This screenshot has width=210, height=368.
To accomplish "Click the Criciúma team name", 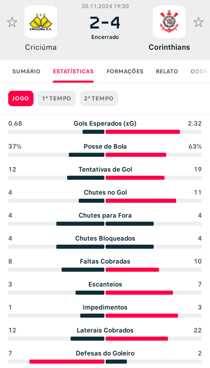I will point(41,47).
